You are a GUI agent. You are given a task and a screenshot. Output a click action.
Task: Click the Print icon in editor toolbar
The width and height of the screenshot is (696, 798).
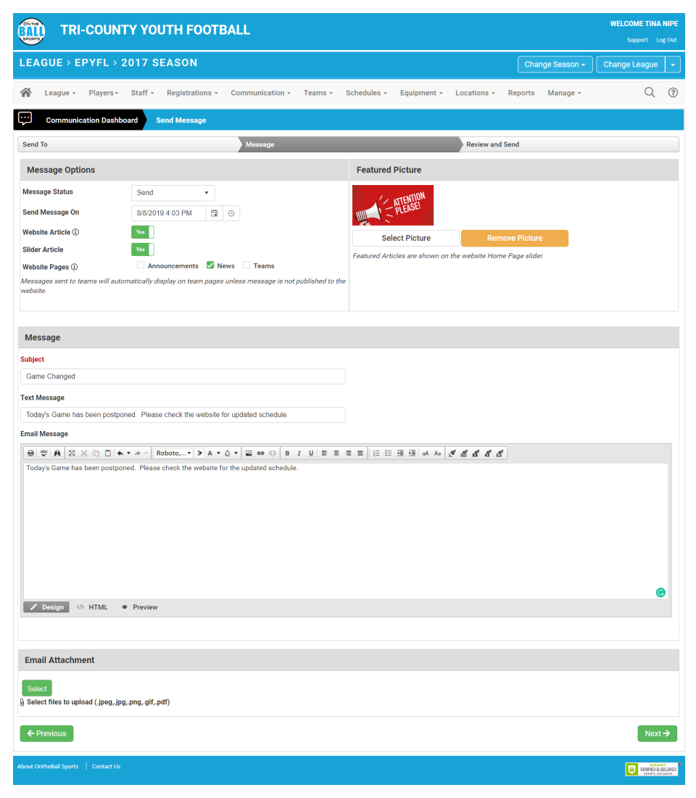coord(31,453)
